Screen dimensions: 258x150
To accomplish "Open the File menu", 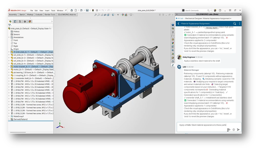I will coord(32,11).
